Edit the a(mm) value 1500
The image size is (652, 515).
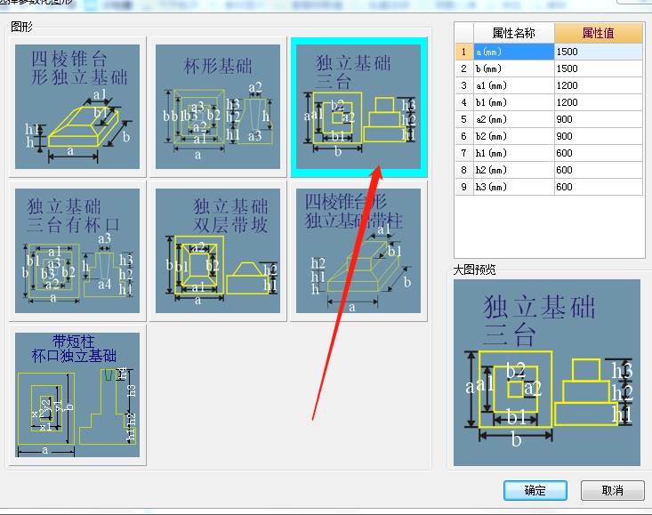pos(599,52)
